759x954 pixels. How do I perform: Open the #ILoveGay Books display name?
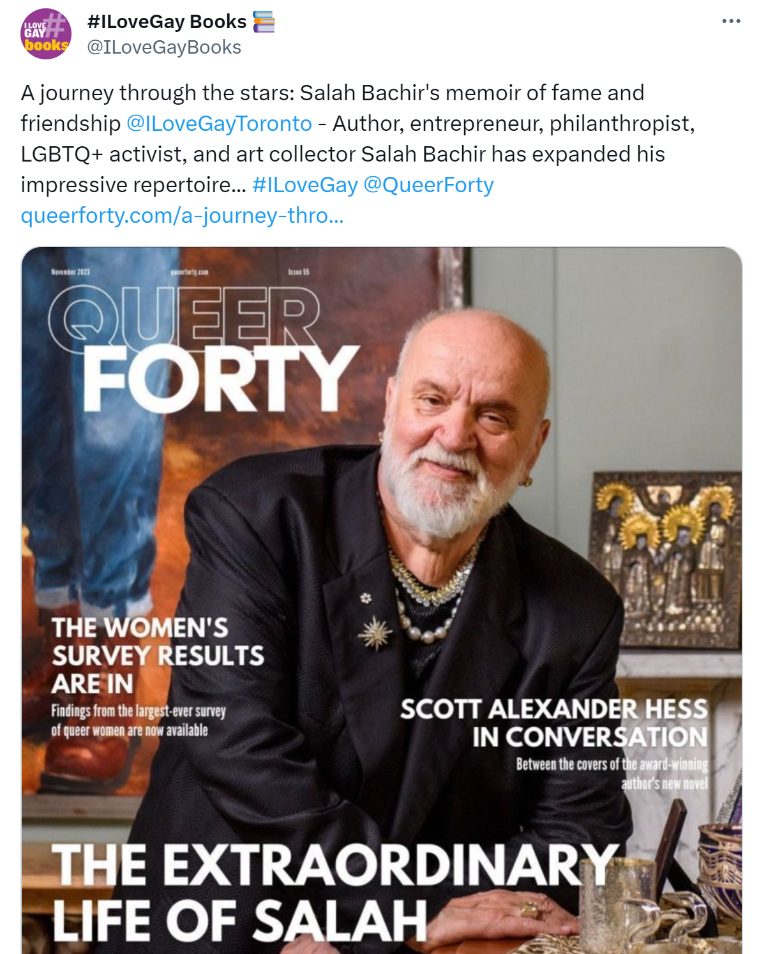click(x=167, y=22)
